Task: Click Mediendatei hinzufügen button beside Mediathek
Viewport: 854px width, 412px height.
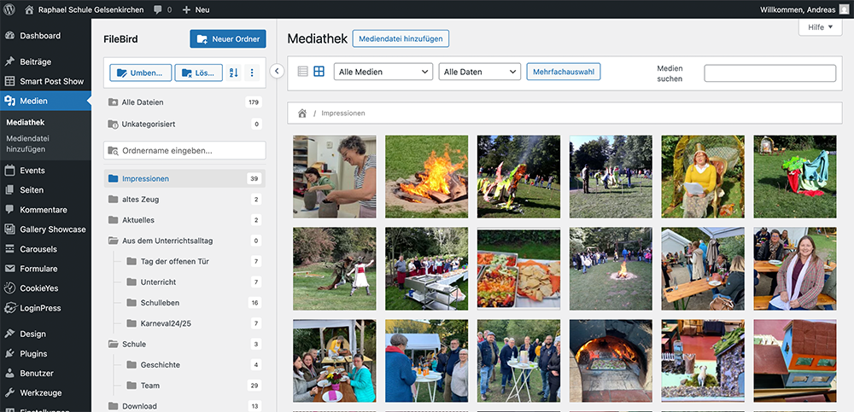Action: (401, 38)
